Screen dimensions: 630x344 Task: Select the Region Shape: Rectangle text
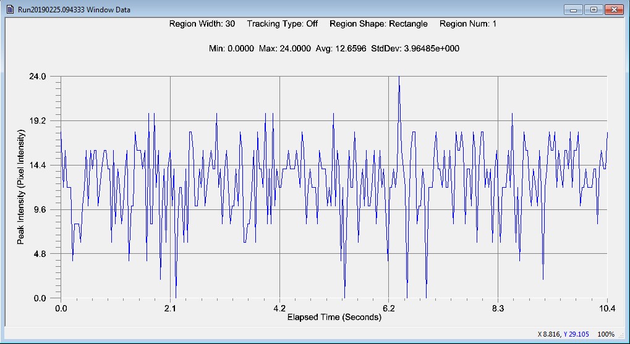pyautogui.click(x=378, y=24)
